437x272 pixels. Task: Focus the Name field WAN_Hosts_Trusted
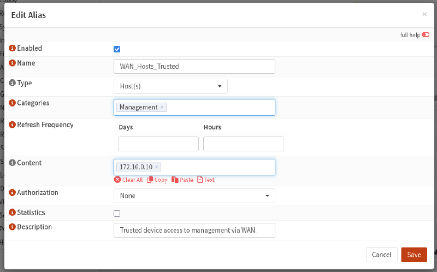click(194, 66)
